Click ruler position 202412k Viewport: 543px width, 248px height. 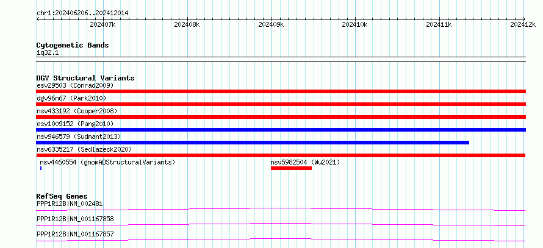tap(523, 24)
